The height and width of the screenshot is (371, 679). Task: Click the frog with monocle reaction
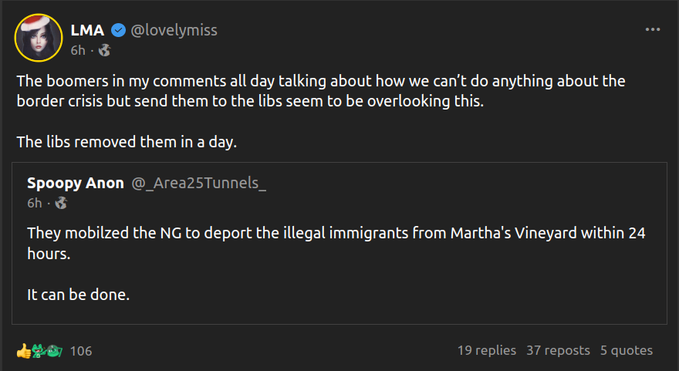[x=53, y=351]
